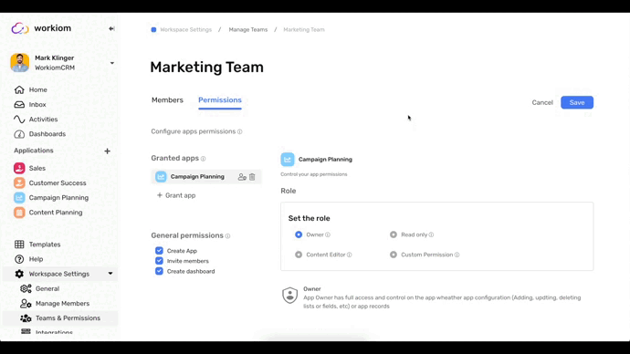Open Manage Members label in sidebar

click(x=62, y=304)
